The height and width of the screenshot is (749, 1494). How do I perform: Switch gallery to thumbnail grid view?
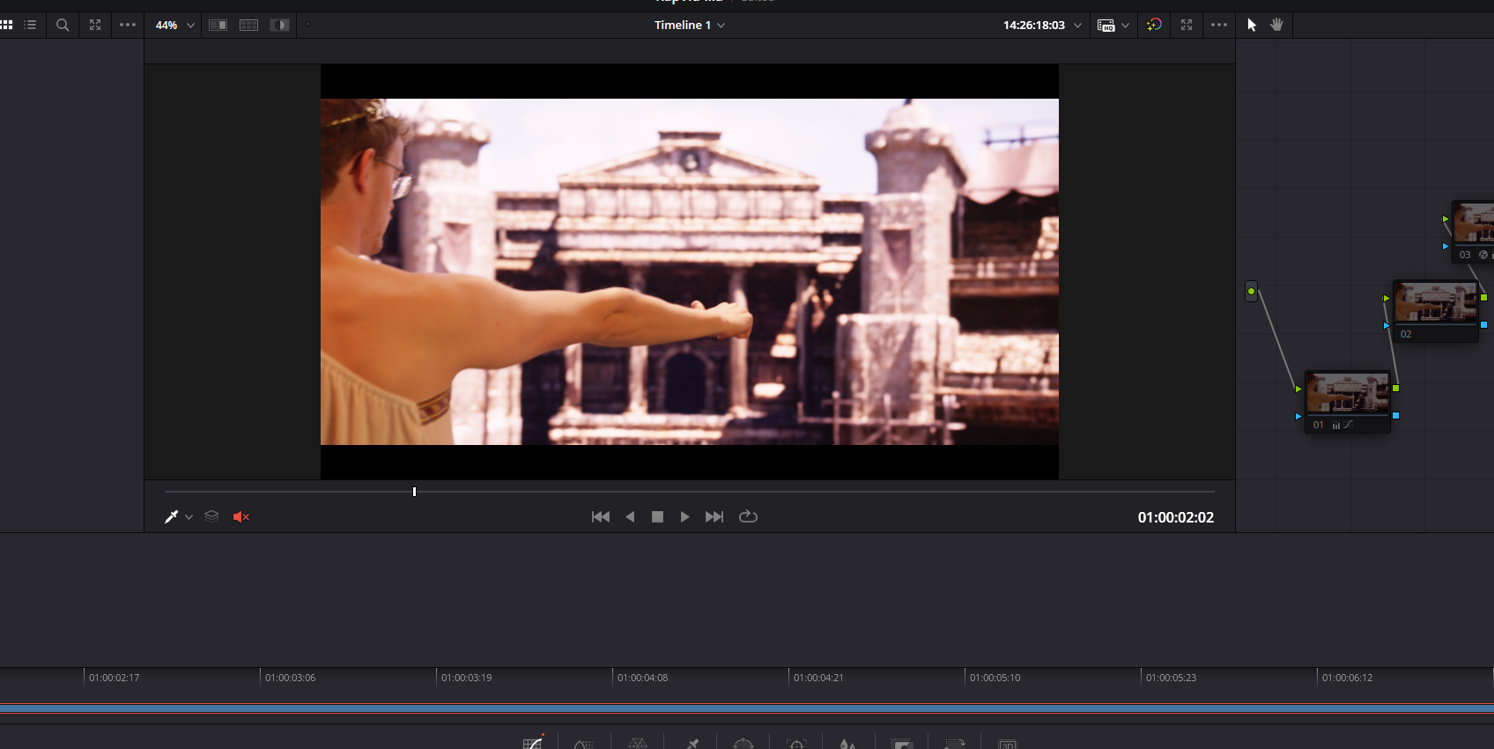(6, 25)
